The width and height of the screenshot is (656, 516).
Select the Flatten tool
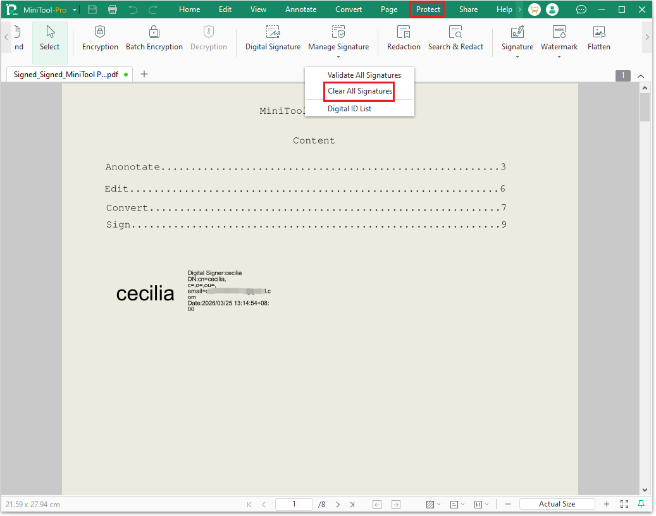pos(598,38)
